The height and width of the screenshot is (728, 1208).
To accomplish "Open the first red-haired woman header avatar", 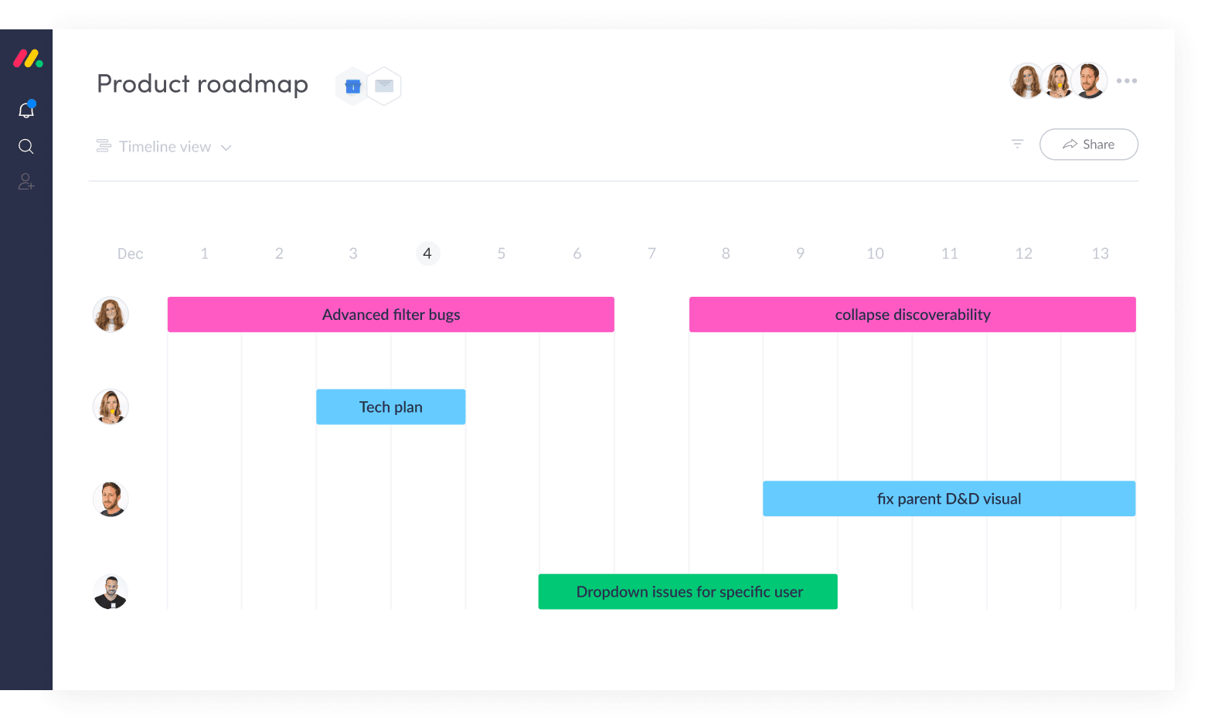I will (1027, 80).
